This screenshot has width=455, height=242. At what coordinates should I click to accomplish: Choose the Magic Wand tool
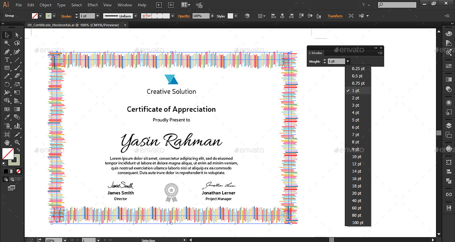(7, 43)
